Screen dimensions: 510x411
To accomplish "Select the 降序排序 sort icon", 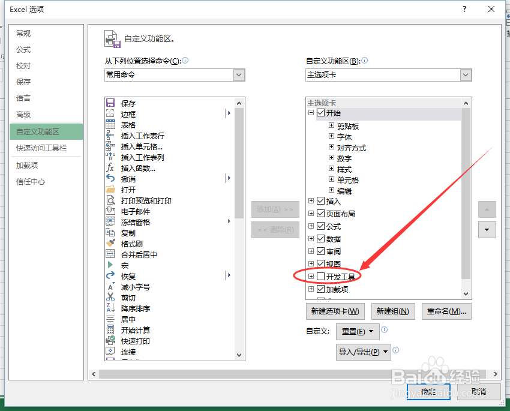I will [x=110, y=308].
